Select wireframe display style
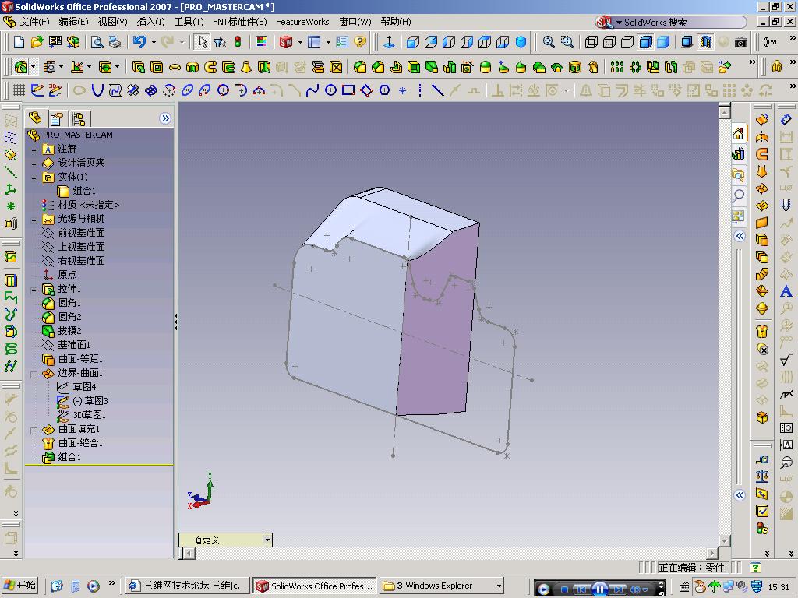This screenshot has height=598, width=798. point(591,42)
